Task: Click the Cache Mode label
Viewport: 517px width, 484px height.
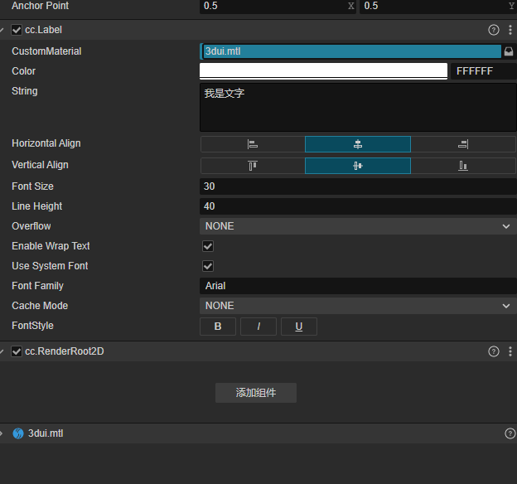Action: click(40, 306)
